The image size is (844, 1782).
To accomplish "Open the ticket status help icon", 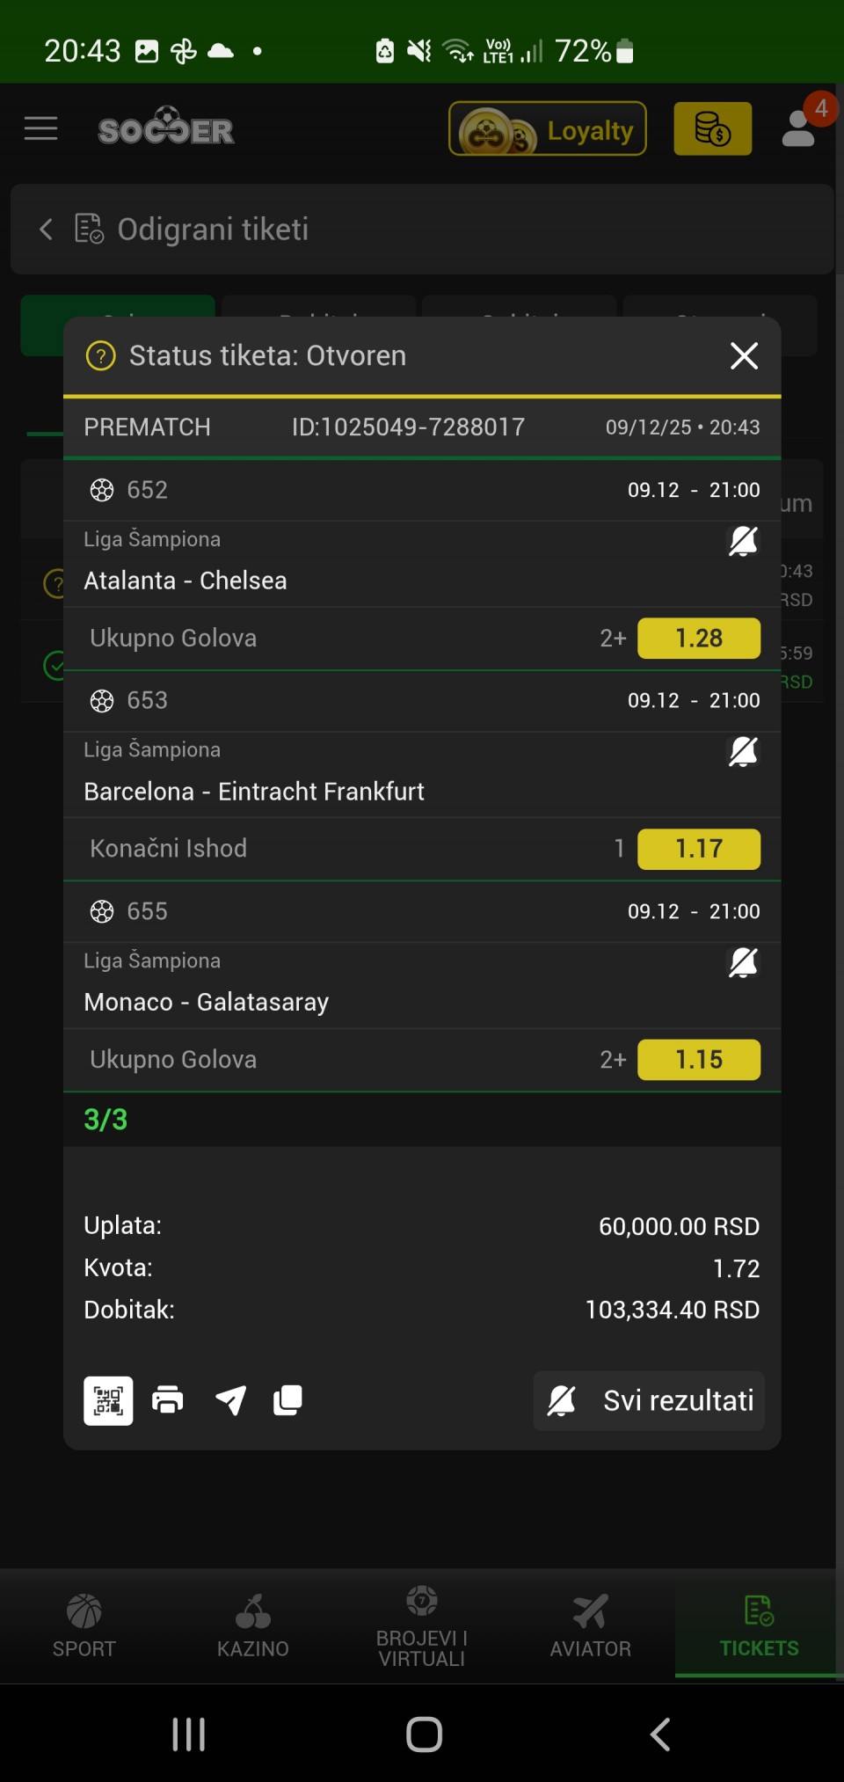I will point(101,356).
